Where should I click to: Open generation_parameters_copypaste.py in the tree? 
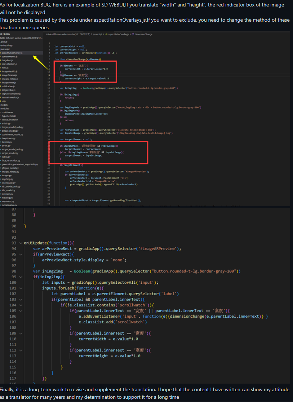point(20,164)
